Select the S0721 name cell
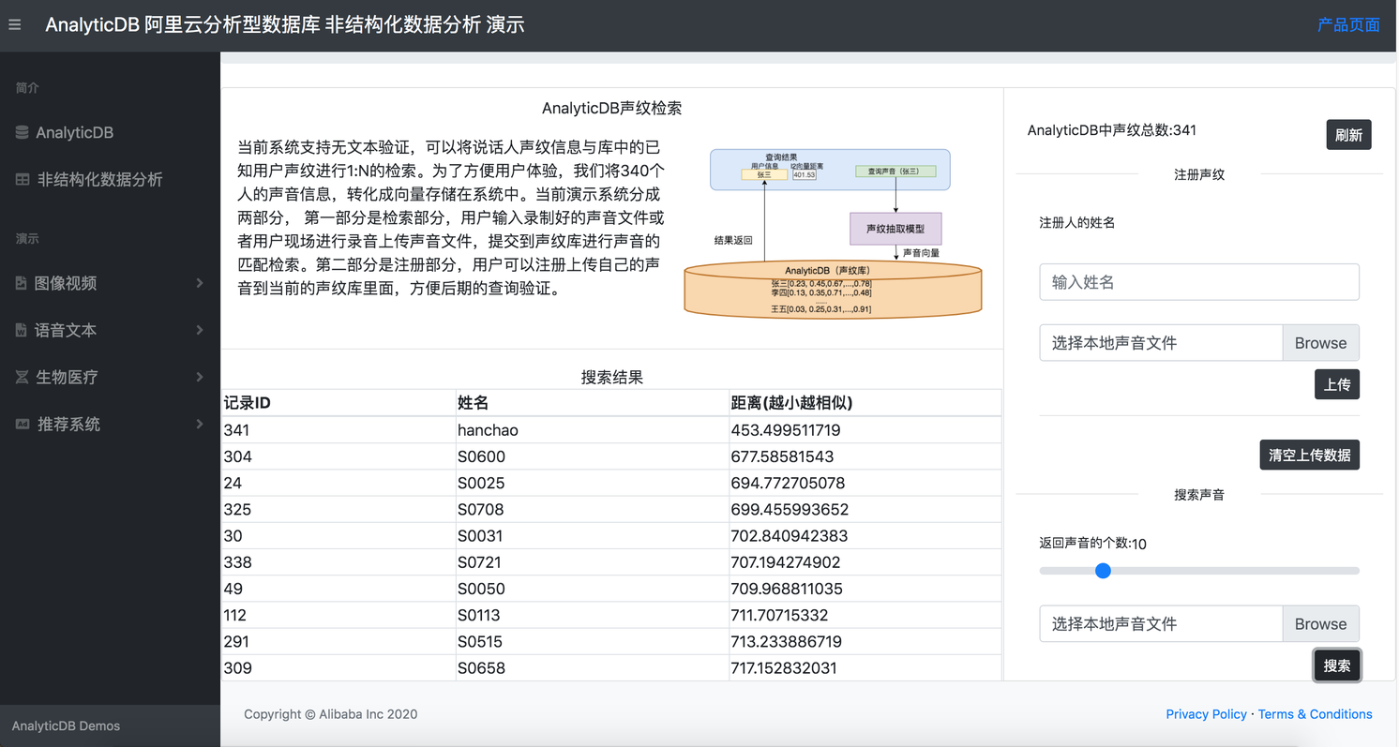The height and width of the screenshot is (747, 1399). click(x=592, y=562)
